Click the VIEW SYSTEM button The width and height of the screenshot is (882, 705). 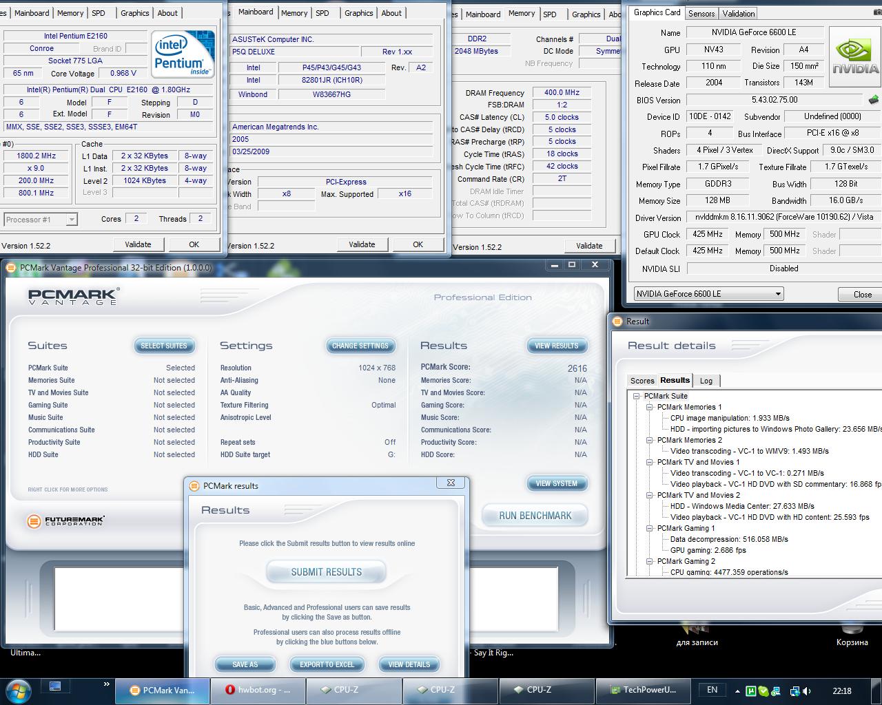(557, 483)
